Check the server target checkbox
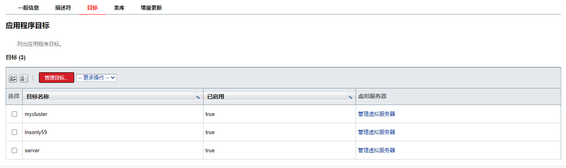Screen dimensions: 566x168 tap(15, 150)
